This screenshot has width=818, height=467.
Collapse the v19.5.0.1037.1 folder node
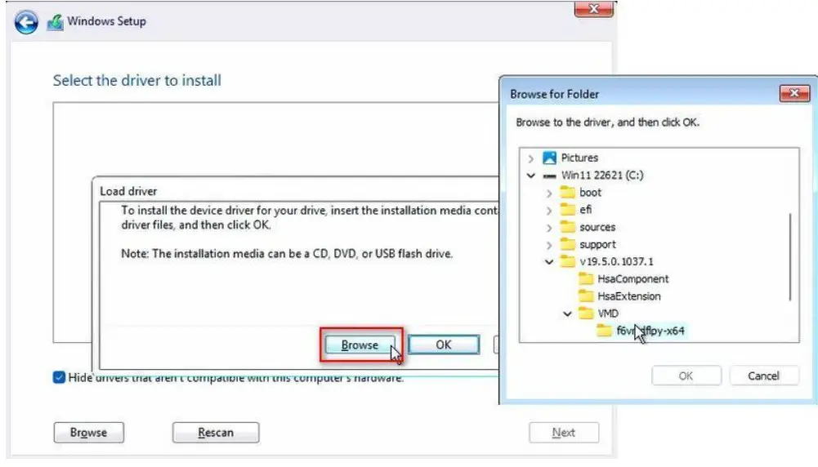[549, 262]
